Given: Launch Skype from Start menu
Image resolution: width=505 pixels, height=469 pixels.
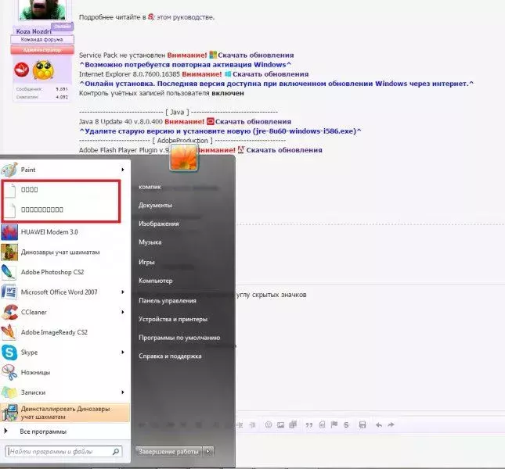Looking at the screenshot, I should point(64,353).
